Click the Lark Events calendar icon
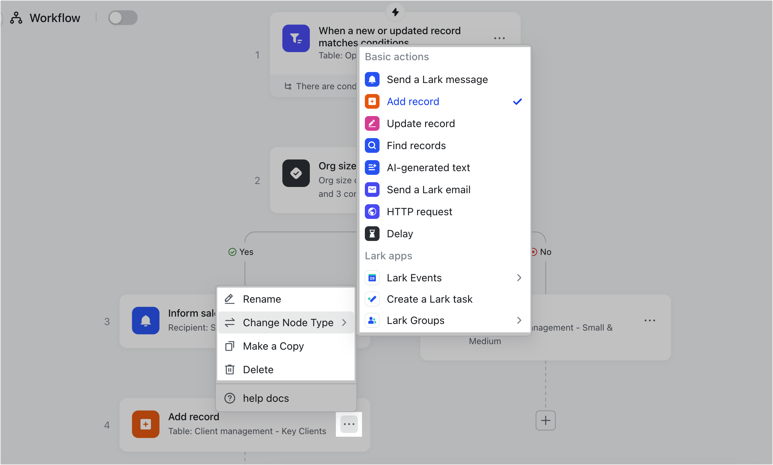 [372, 278]
